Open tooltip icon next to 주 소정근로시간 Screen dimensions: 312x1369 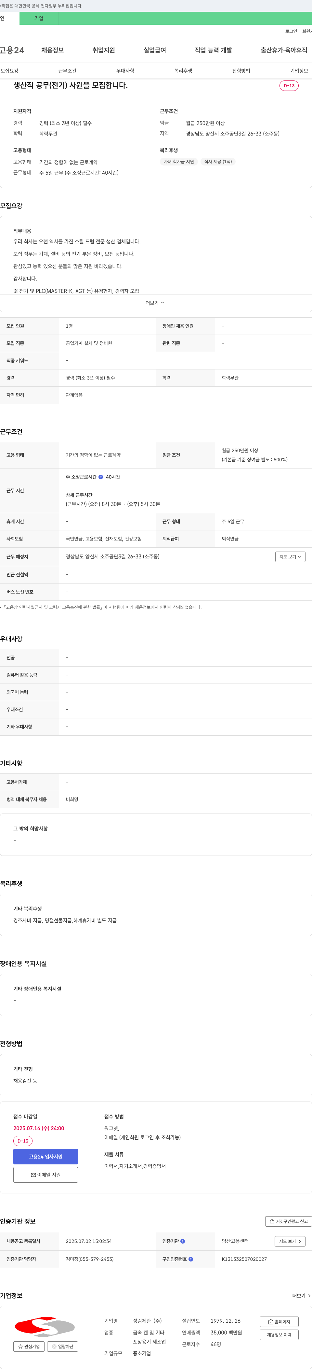(101, 477)
